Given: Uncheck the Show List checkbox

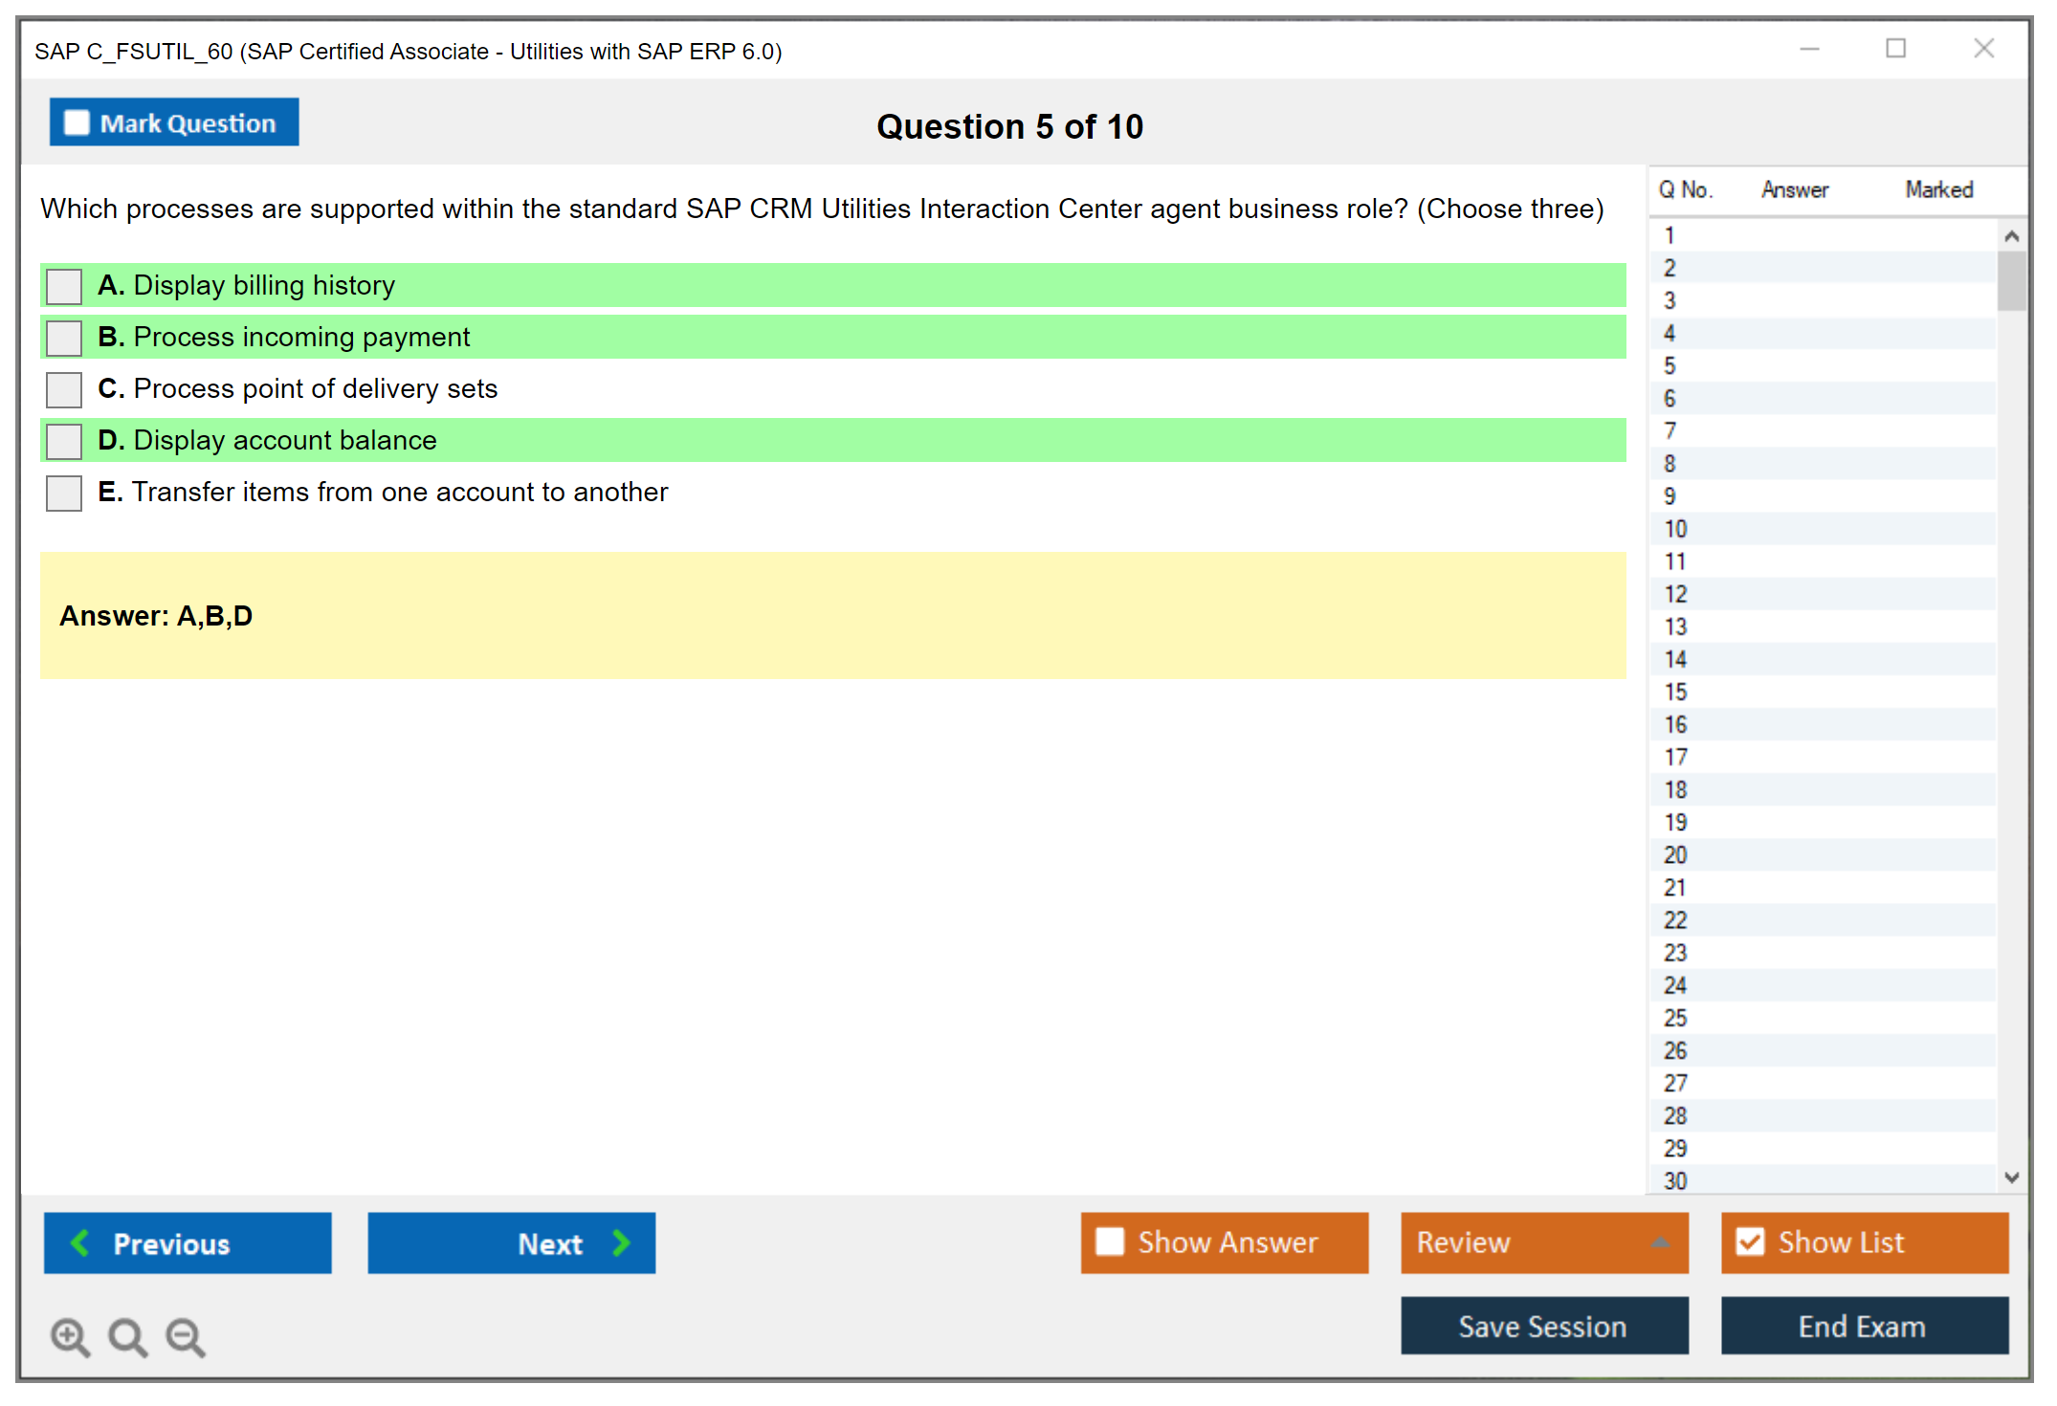Looking at the screenshot, I should pyautogui.click(x=1750, y=1241).
